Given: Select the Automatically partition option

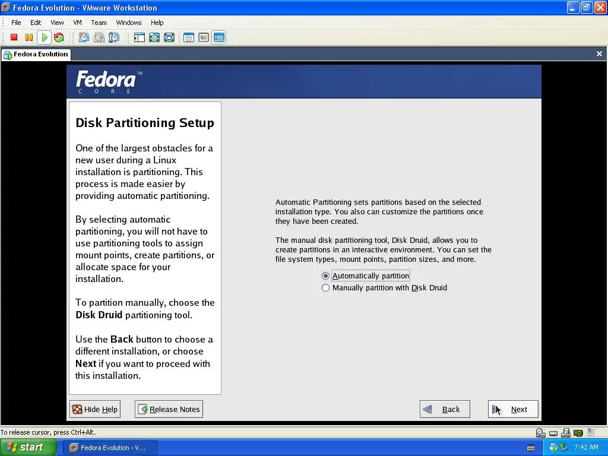Looking at the screenshot, I should [x=366, y=275].
